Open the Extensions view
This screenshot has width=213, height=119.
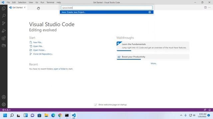[4, 38]
